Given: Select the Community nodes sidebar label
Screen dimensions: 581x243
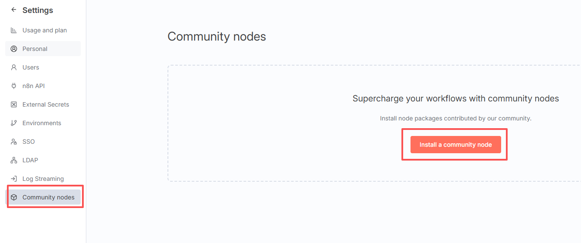Looking at the screenshot, I should point(48,197).
